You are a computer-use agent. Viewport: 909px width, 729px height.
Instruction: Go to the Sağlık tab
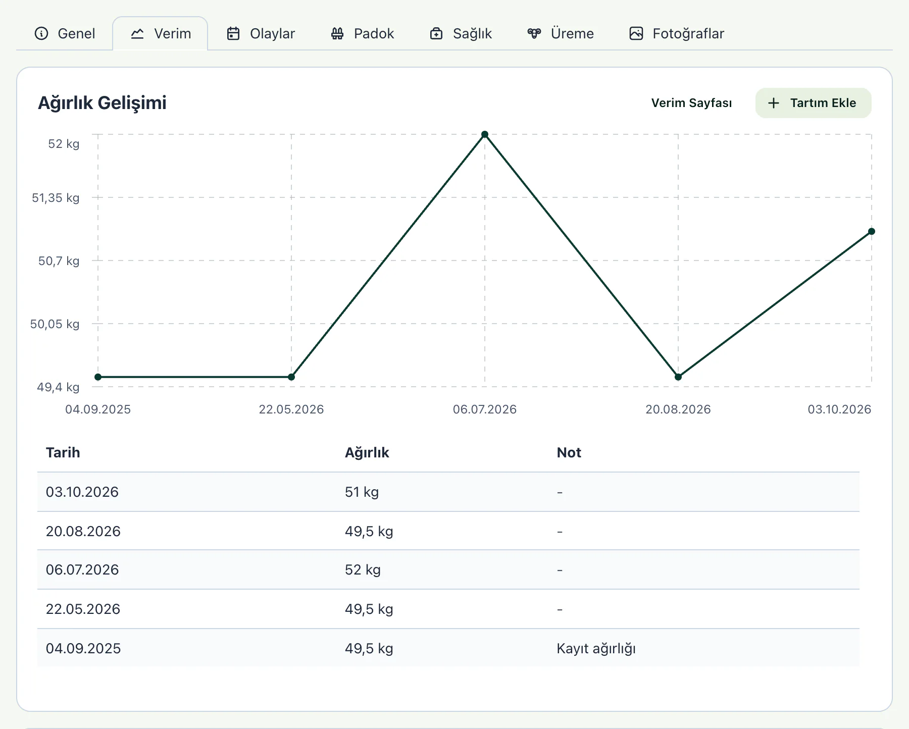461,33
